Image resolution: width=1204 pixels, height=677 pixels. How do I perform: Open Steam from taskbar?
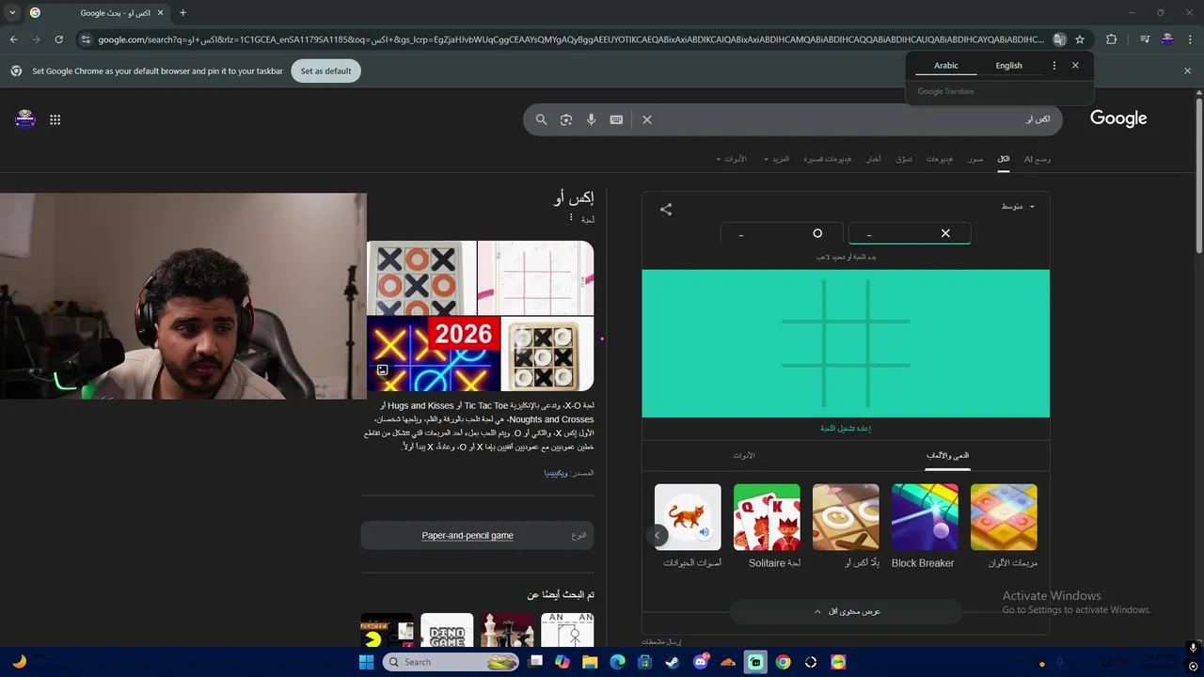pos(673,662)
